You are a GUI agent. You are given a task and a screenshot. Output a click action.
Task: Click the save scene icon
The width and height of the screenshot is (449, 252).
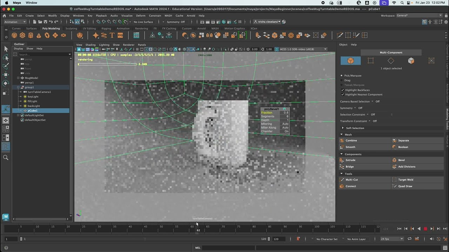(45, 22)
